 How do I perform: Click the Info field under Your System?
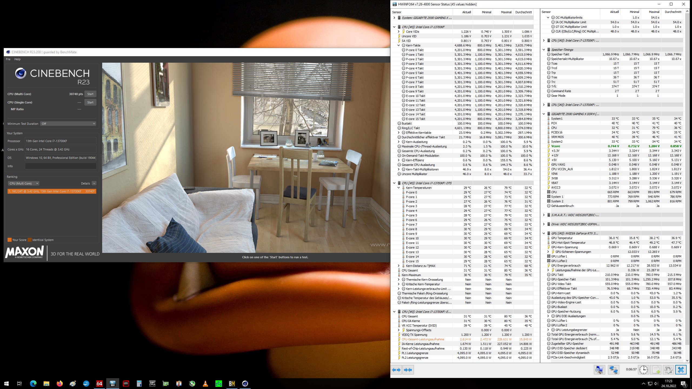click(x=61, y=166)
